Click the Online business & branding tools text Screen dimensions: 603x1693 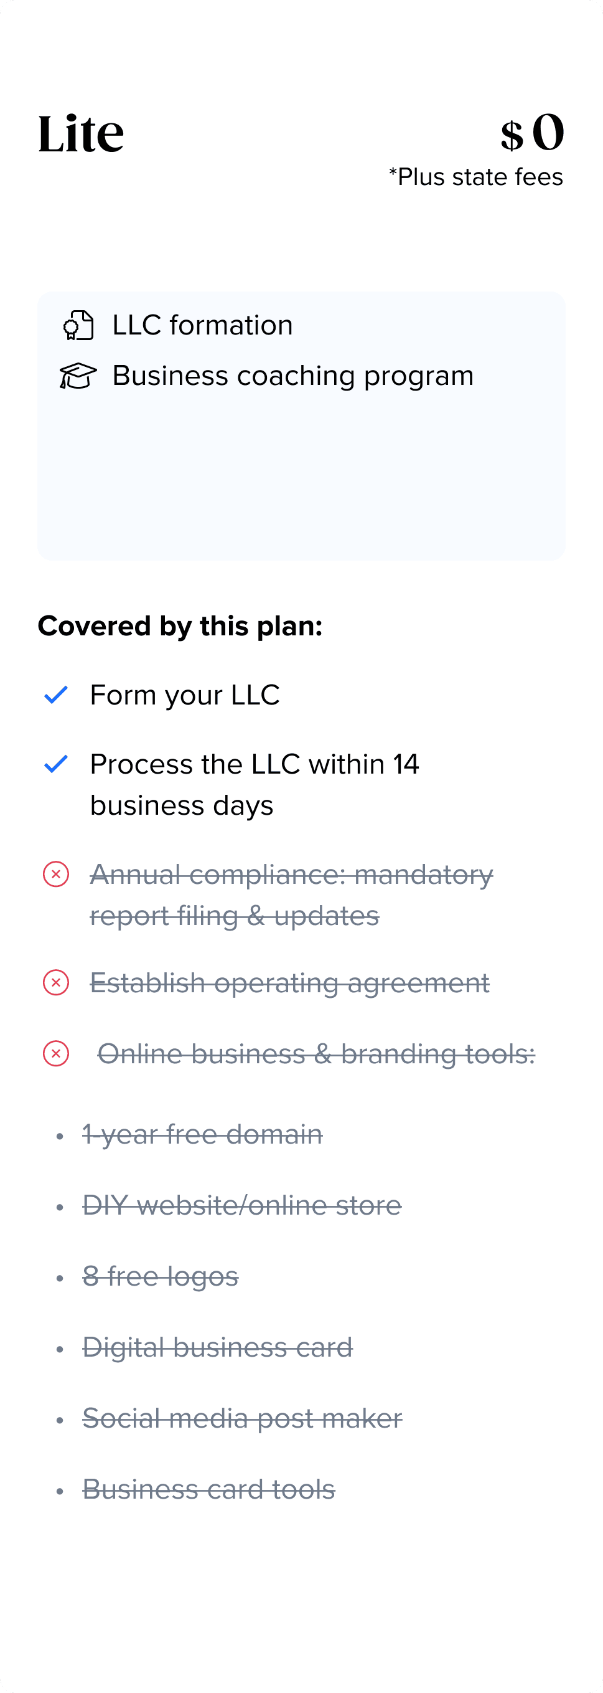(x=317, y=1054)
